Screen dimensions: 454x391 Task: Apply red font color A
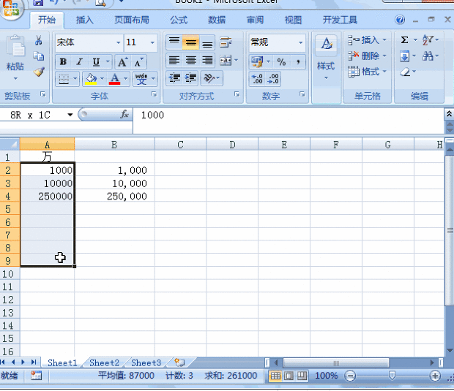click(x=115, y=79)
